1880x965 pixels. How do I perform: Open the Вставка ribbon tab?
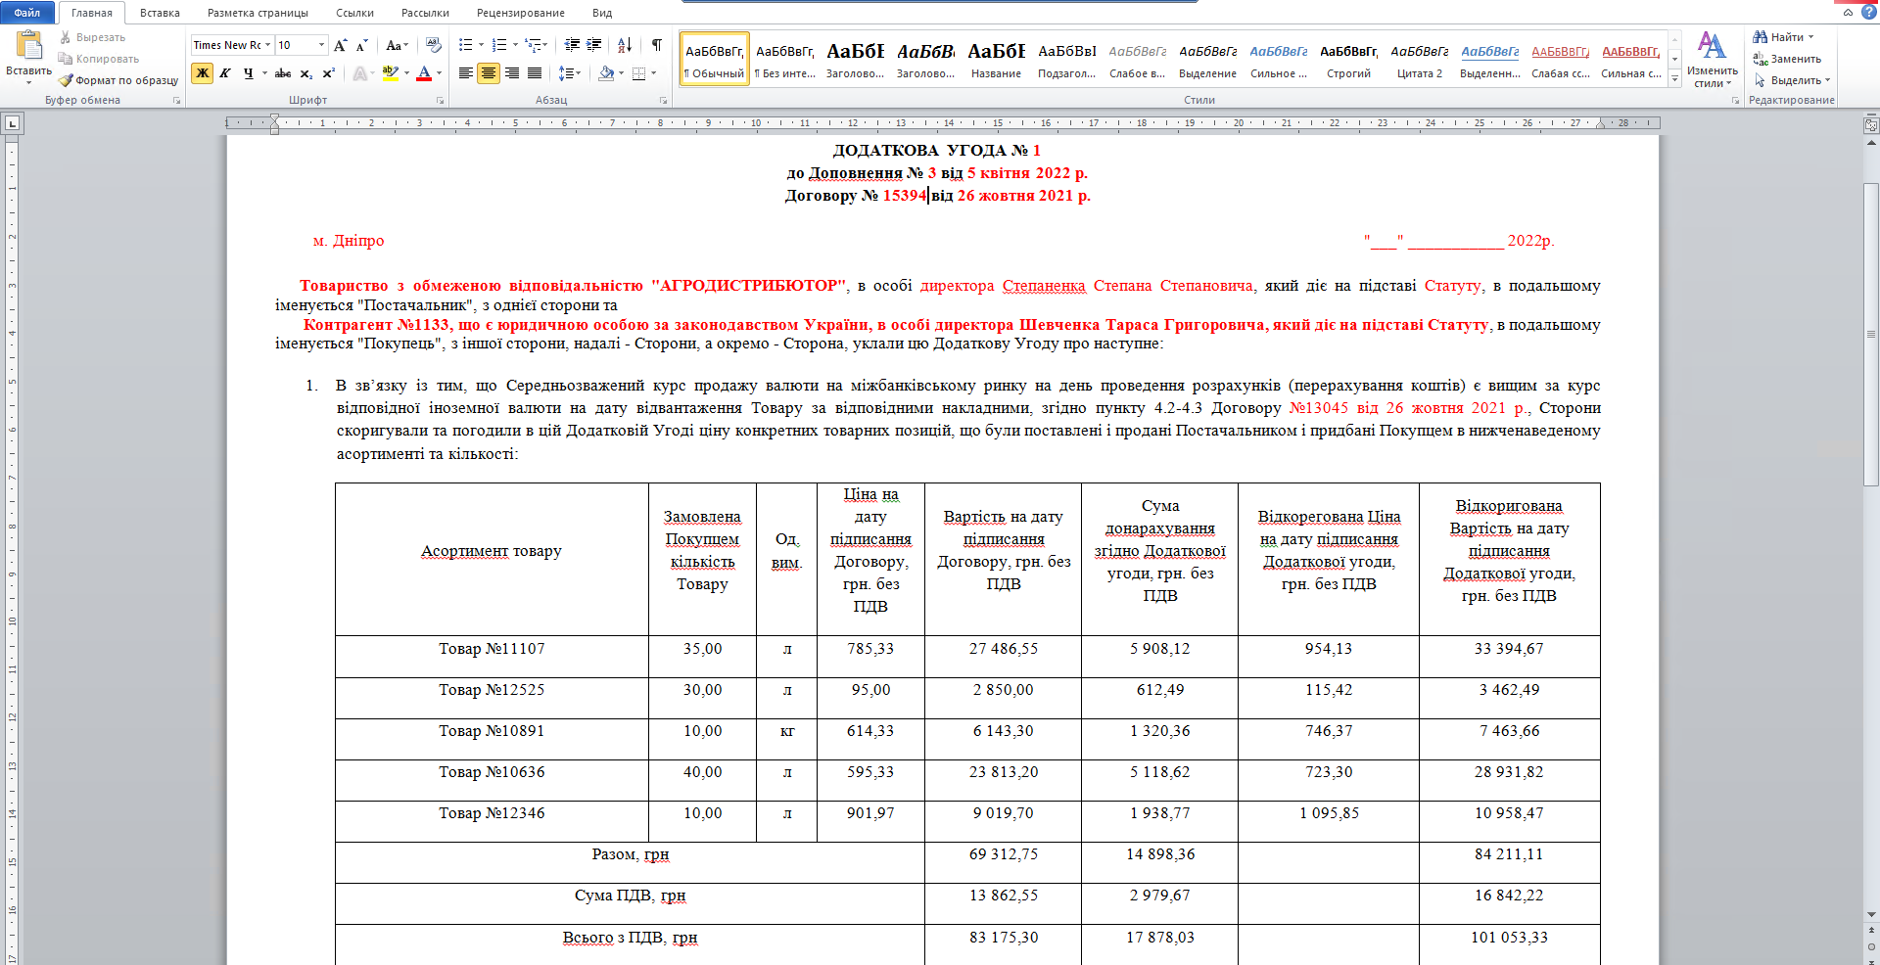coord(160,13)
